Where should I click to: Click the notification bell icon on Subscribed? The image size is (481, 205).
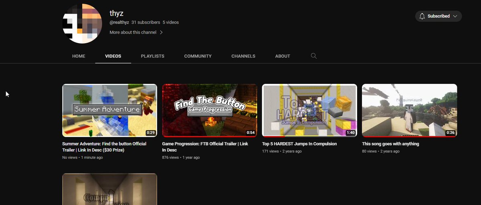tap(422, 16)
